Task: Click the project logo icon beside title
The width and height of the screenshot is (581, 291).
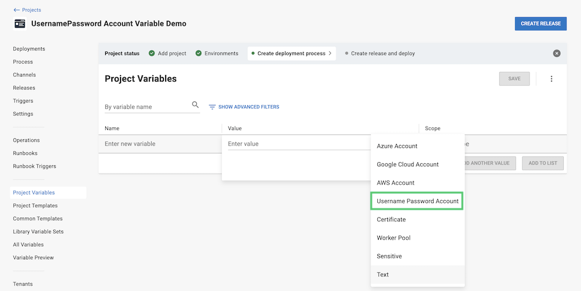Action: (20, 24)
